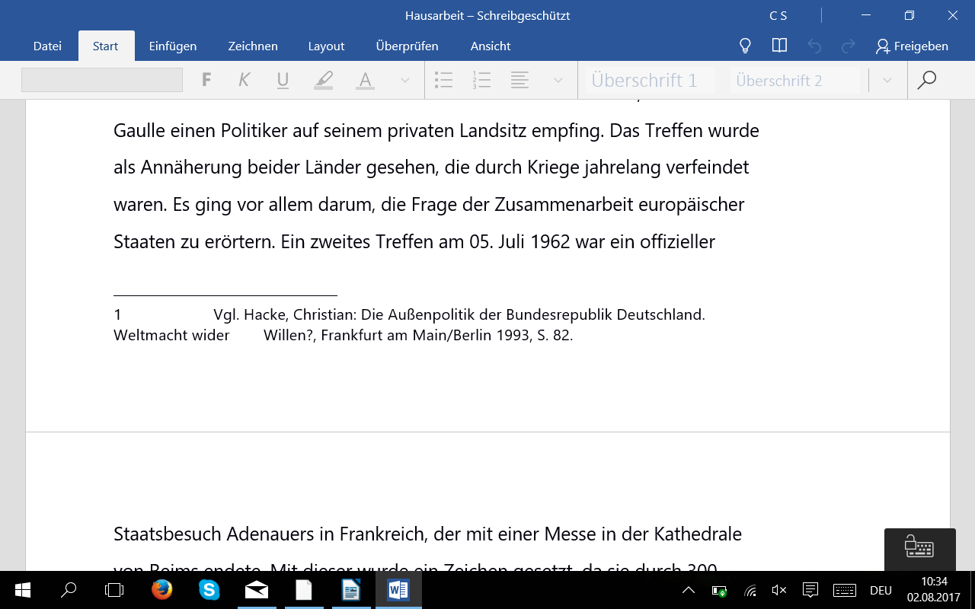Image resolution: width=975 pixels, height=609 pixels.
Task: Expand styles gallery dropdown
Action: [887, 80]
